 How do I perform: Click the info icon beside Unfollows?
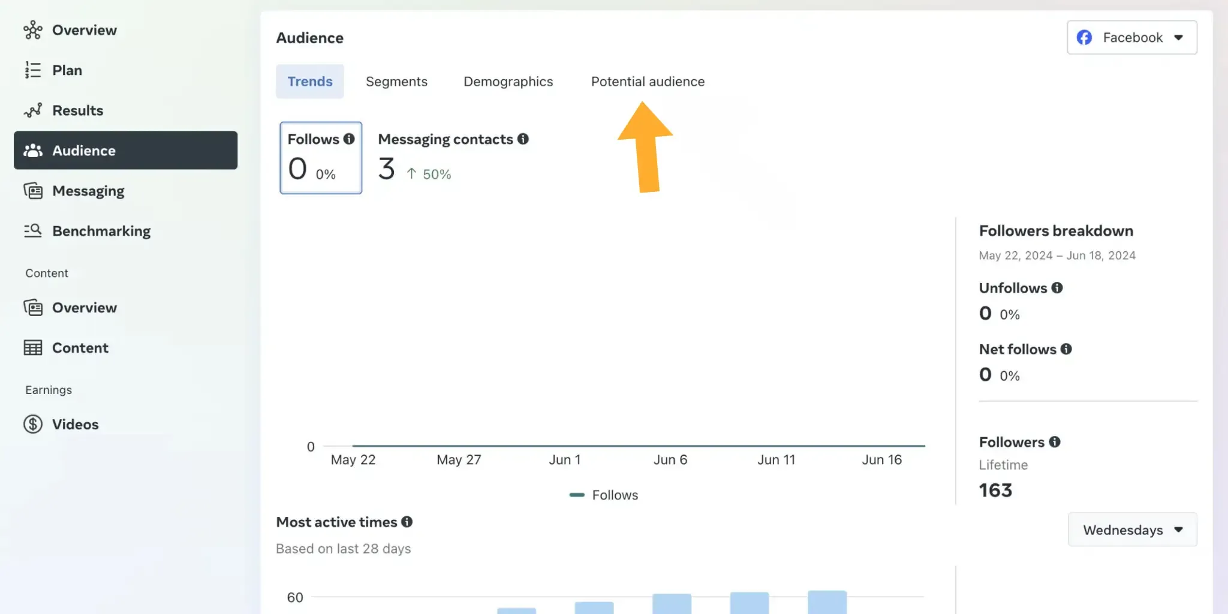click(x=1057, y=288)
